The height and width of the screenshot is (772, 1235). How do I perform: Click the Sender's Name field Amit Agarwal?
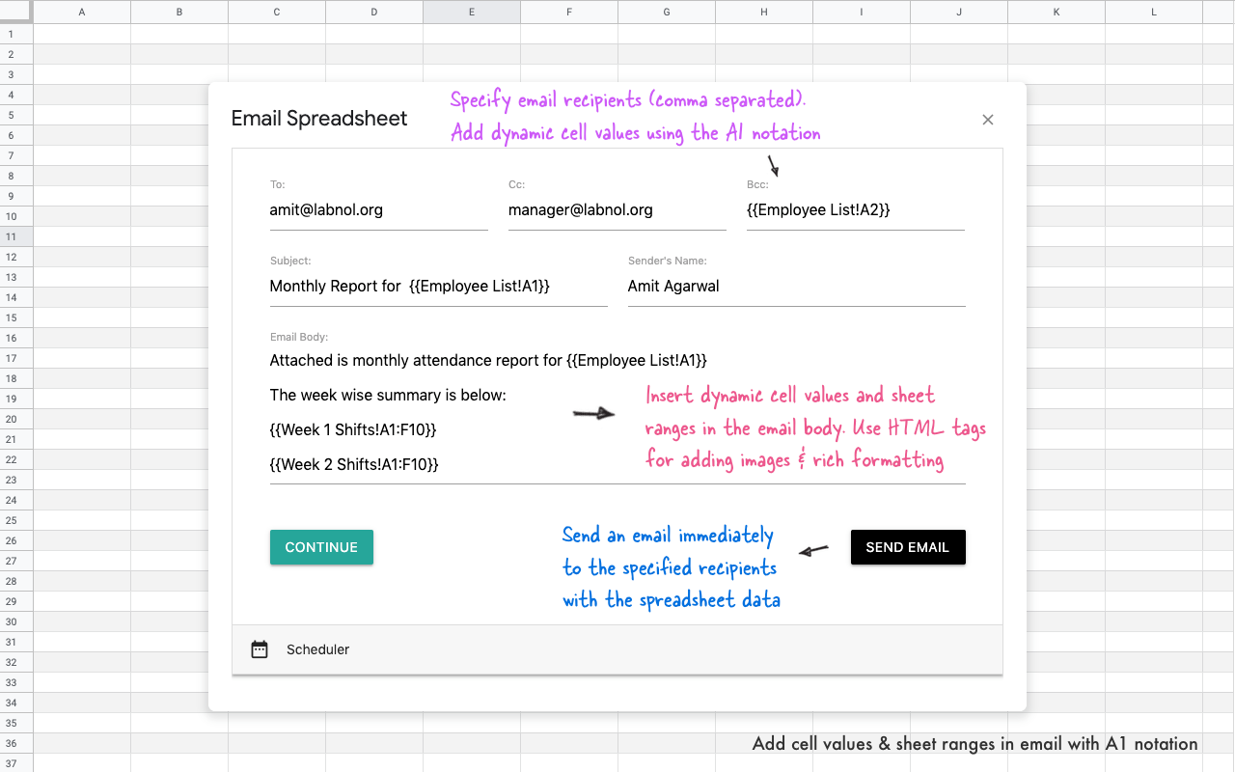[797, 286]
